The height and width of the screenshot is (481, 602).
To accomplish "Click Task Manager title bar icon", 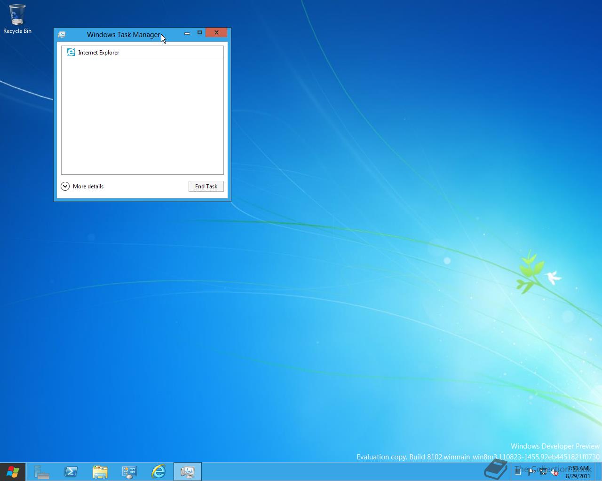I will click(x=62, y=35).
